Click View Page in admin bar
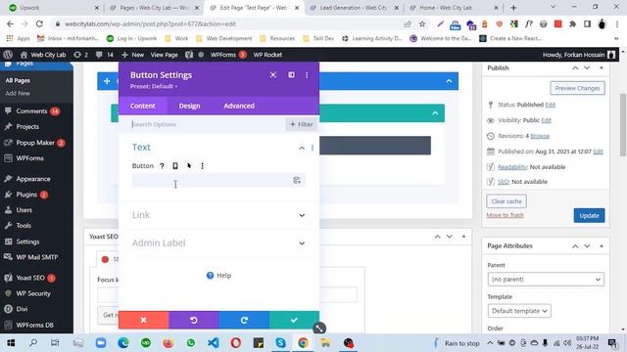The height and width of the screenshot is (352, 627). [x=164, y=55]
